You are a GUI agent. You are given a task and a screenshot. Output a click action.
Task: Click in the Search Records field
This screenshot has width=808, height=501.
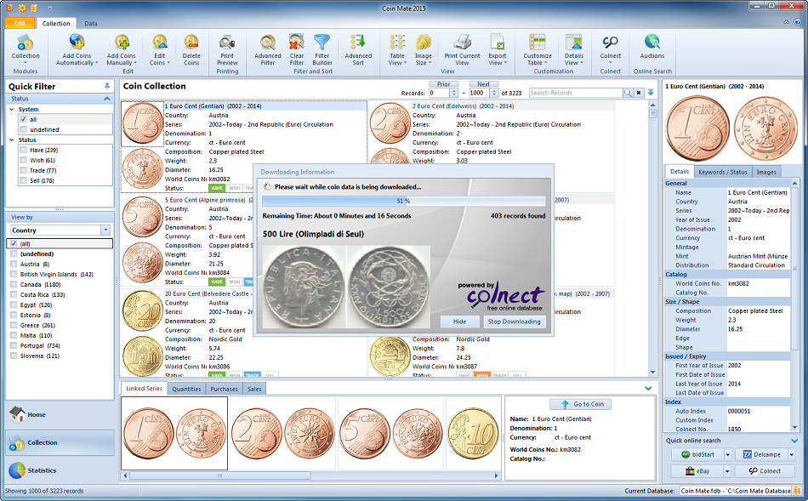(x=576, y=93)
